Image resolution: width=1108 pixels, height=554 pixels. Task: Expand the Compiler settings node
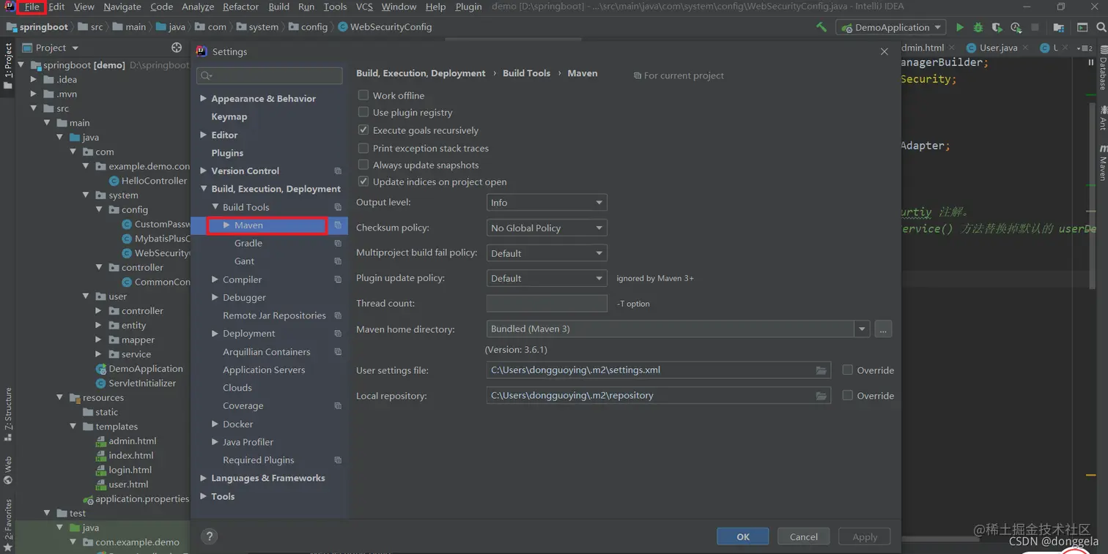coord(215,280)
